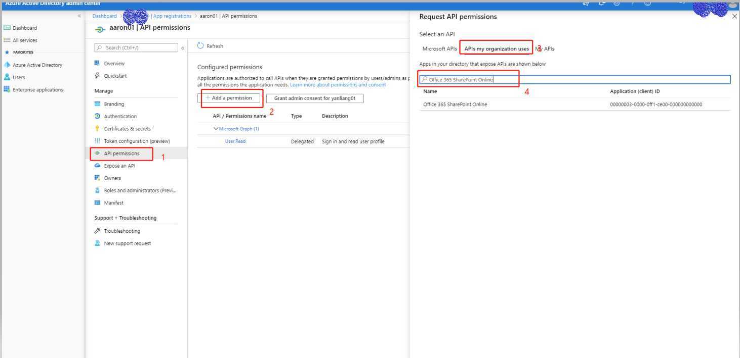This screenshot has height=358, width=740.
Task: Open Certificates & secrets
Action: 127,129
